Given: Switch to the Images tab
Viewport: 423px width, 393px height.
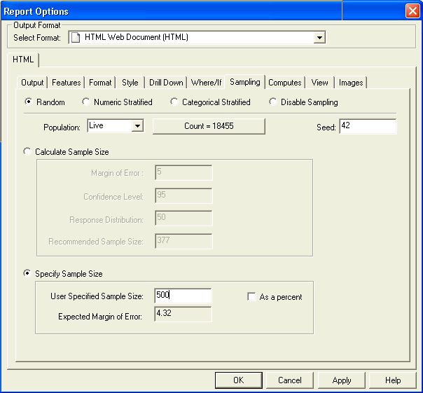Looking at the screenshot, I should click(x=351, y=83).
